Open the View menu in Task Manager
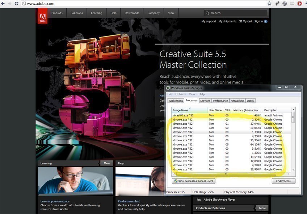Image resolution: width=307 pixels, height=214 pixels. coord(192,94)
